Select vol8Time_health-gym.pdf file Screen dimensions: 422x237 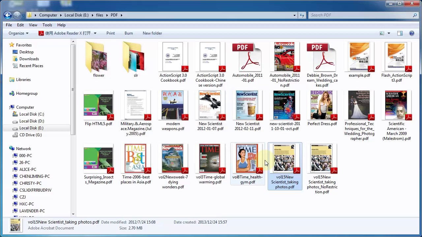tap(248, 164)
